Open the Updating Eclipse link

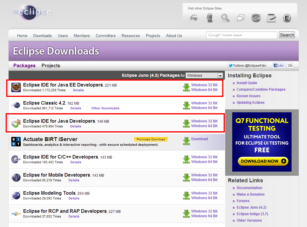(x=250, y=103)
